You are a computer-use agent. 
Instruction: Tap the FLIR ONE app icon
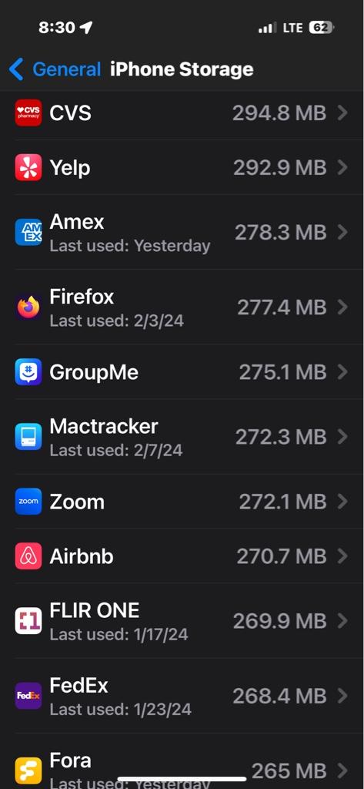(28, 620)
